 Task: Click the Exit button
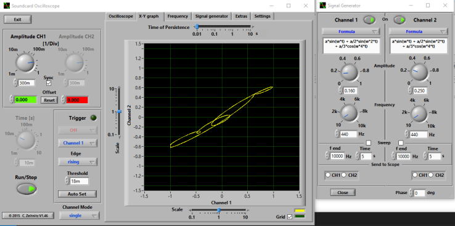point(17,20)
